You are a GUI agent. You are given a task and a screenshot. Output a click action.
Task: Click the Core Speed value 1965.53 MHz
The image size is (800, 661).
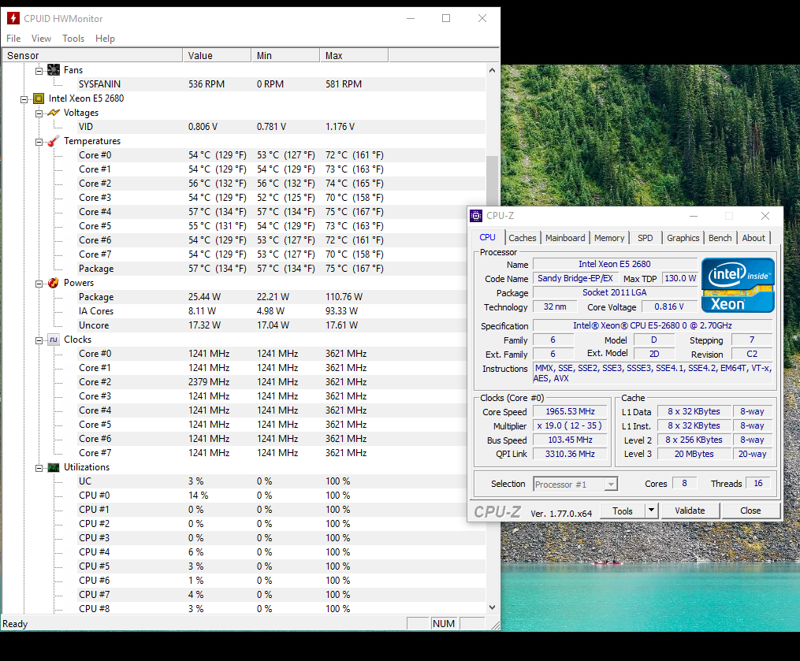[x=571, y=411]
